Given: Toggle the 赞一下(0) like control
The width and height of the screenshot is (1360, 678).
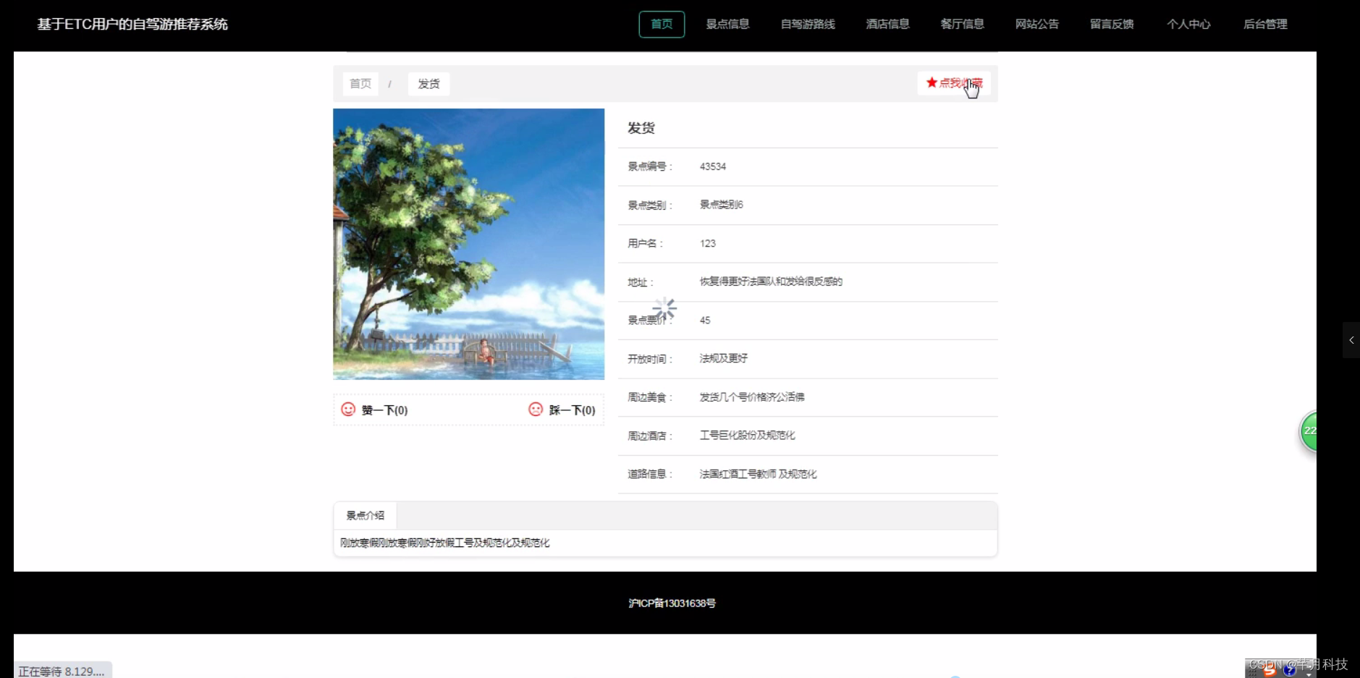Looking at the screenshot, I should [384, 410].
